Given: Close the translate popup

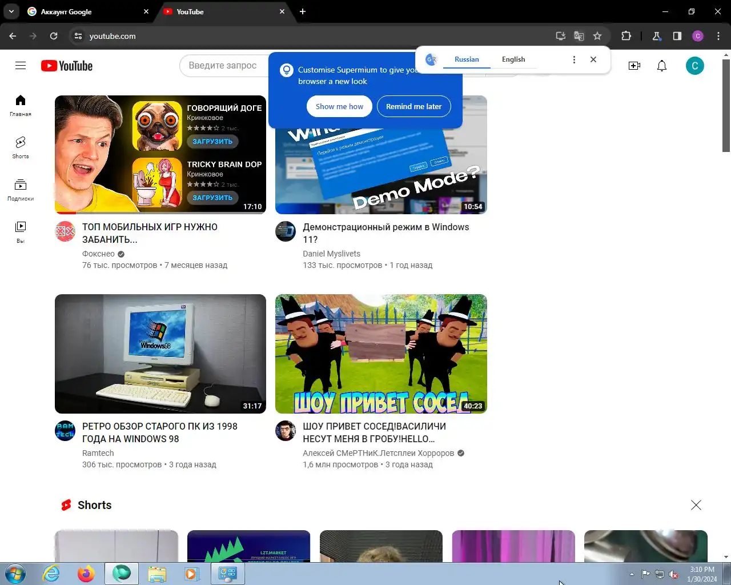Looking at the screenshot, I should point(593,59).
